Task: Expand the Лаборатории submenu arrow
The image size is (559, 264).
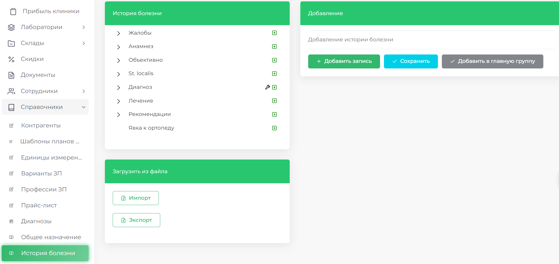Action: coord(84,27)
